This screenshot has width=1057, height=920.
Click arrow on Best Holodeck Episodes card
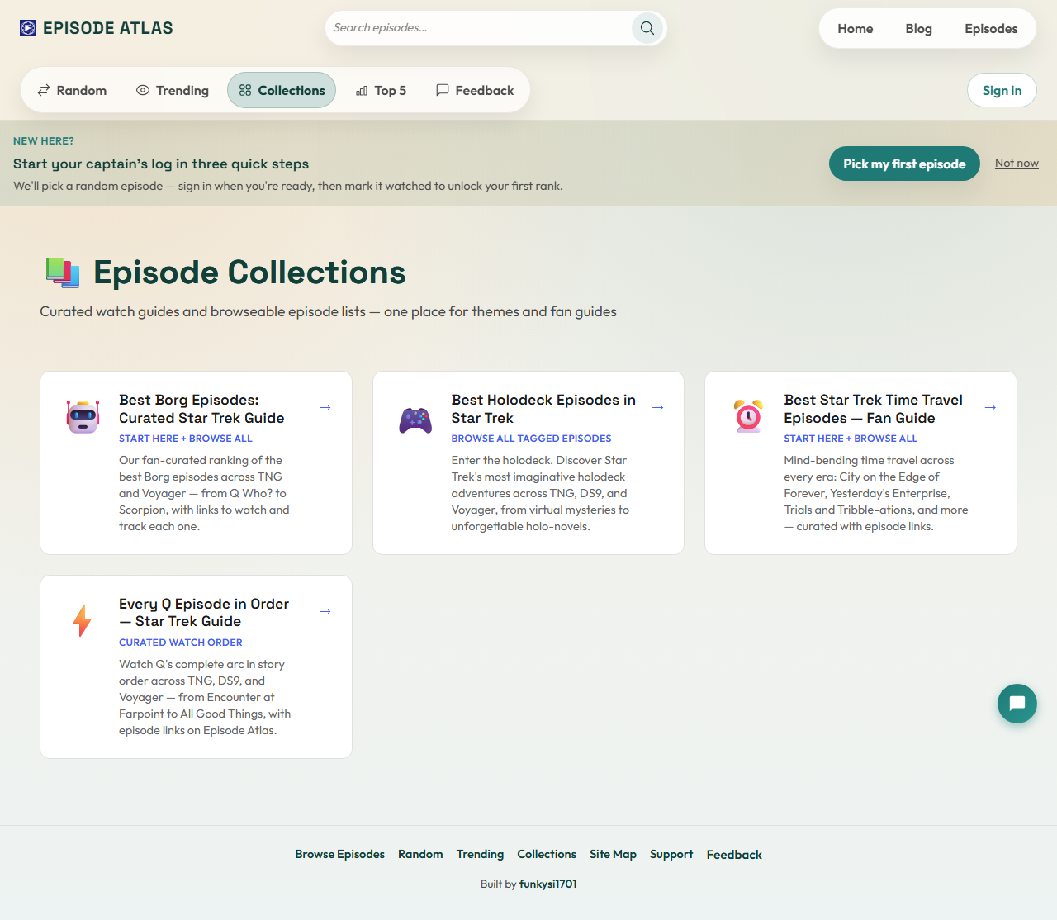click(x=658, y=407)
